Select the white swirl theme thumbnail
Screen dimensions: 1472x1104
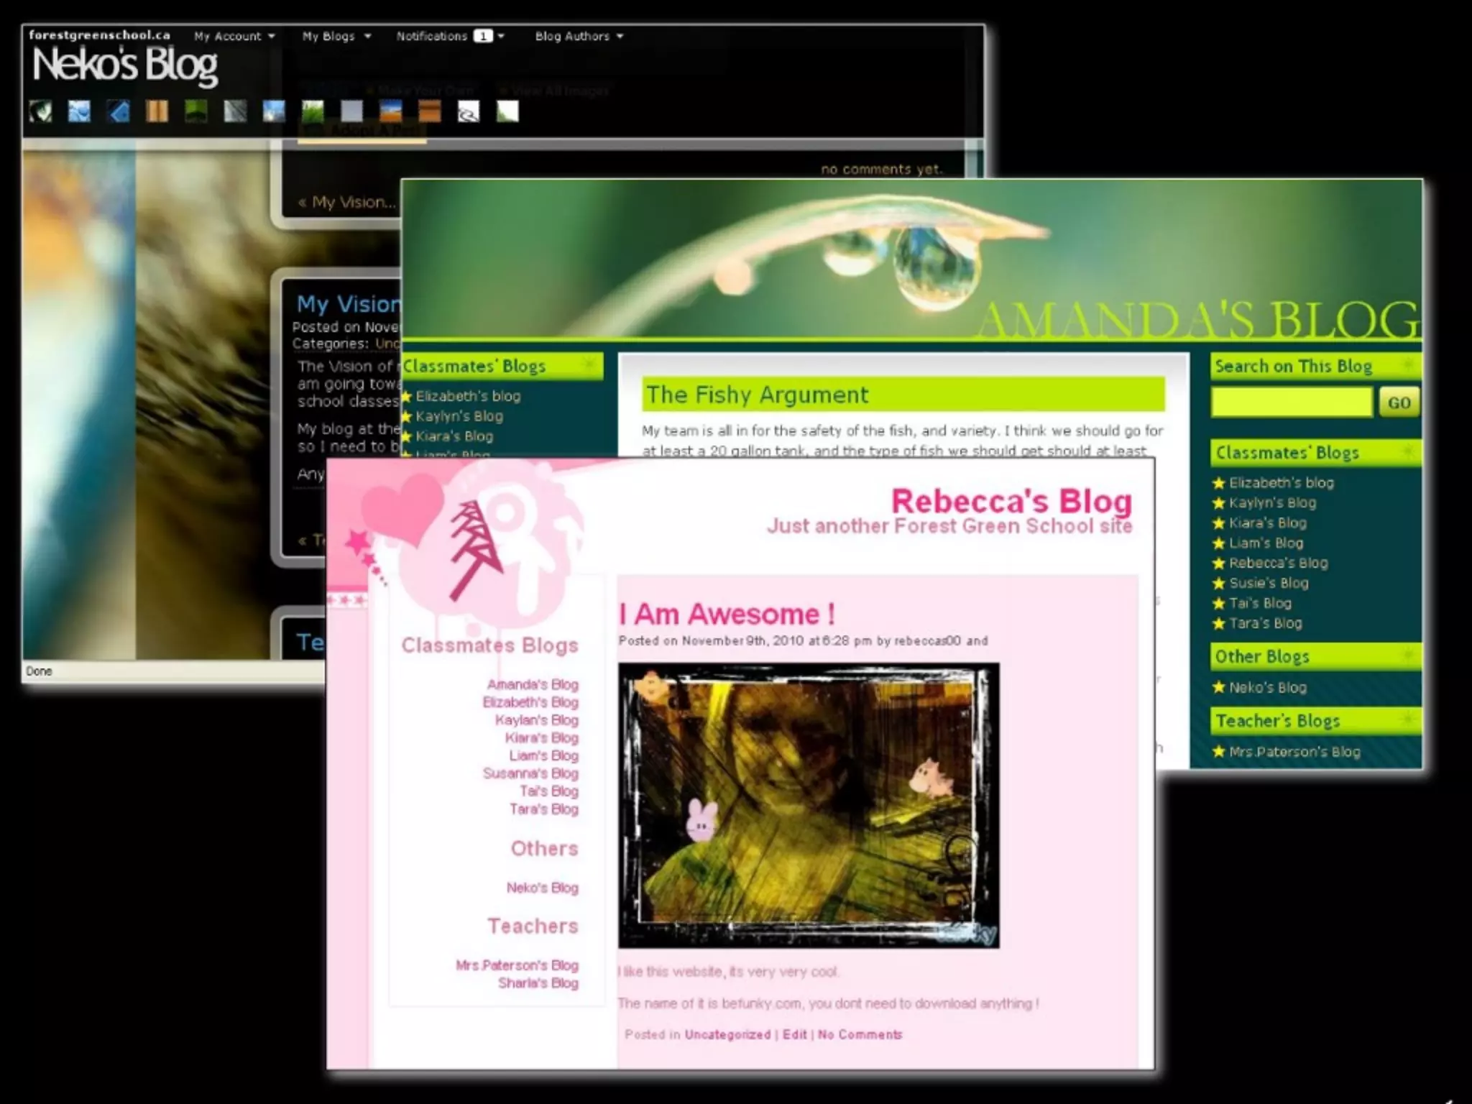point(468,112)
